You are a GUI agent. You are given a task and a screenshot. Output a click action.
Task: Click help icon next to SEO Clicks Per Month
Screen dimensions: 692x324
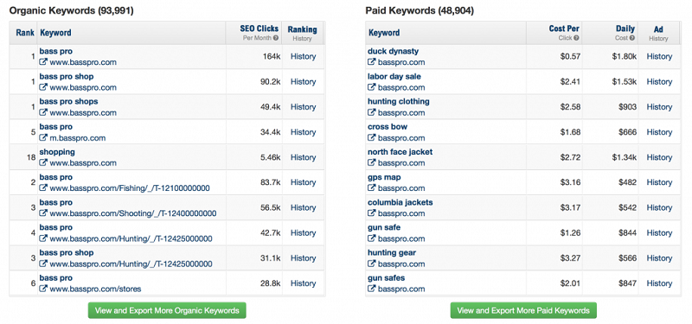tap(276, 38)
